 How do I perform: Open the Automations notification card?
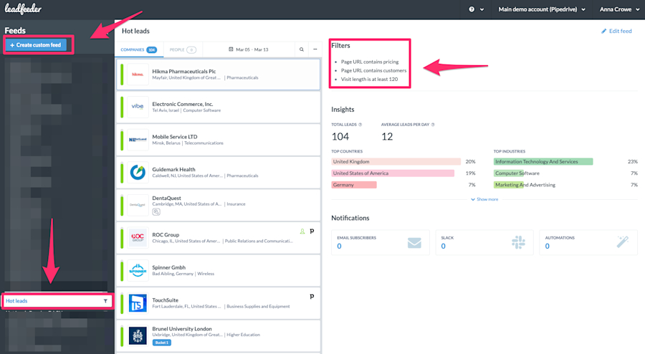tap(588, 243)
